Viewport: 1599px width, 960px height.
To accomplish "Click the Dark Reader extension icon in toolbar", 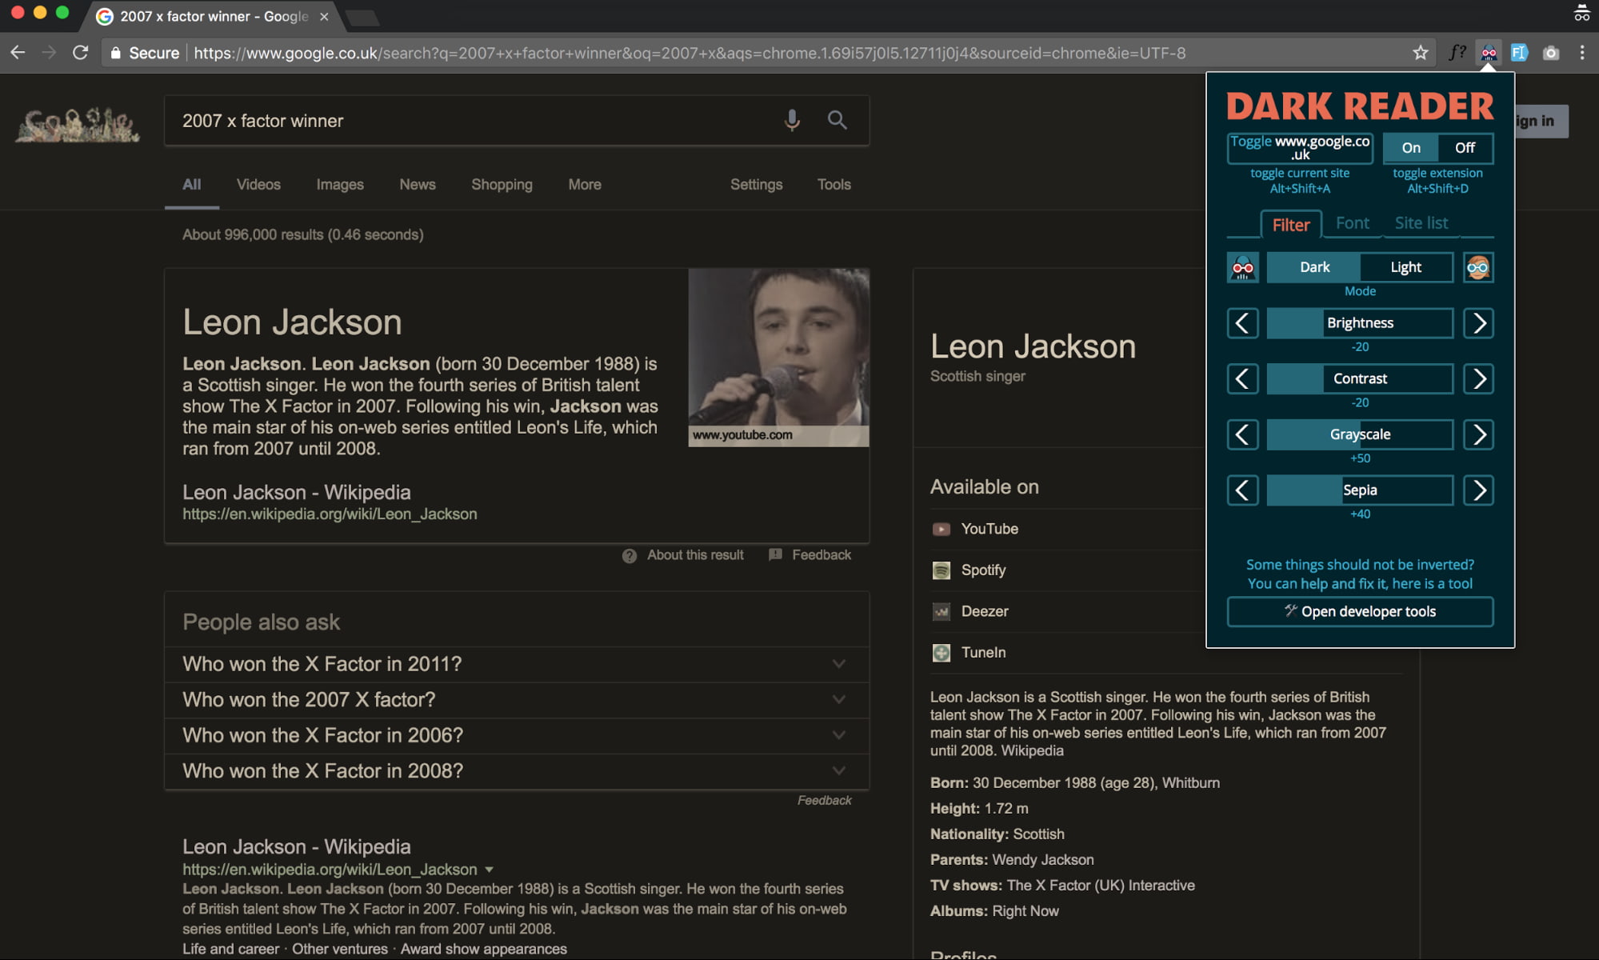I will [x=1489, y=53].
